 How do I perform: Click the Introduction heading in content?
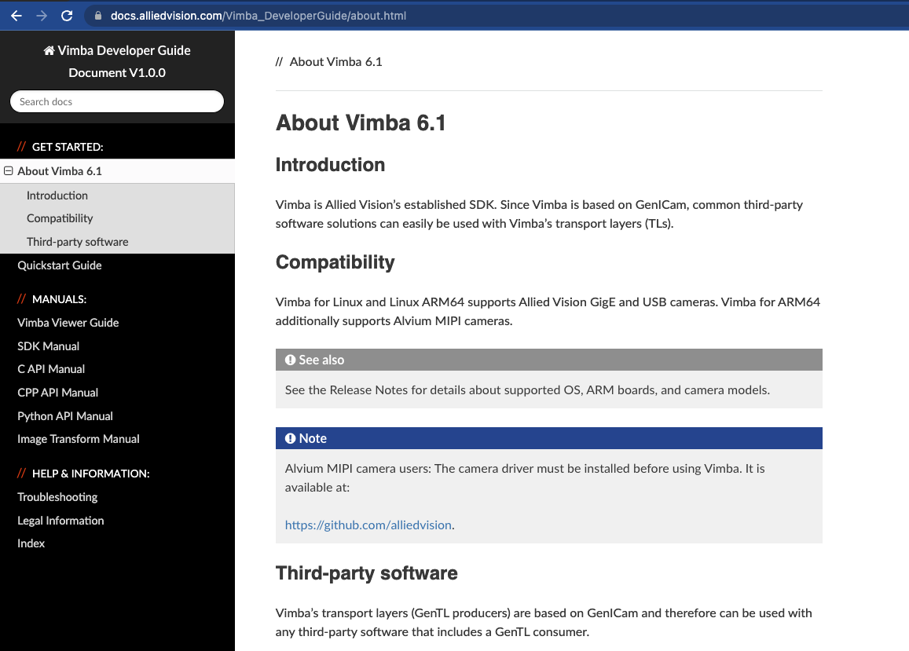[330, 165]
